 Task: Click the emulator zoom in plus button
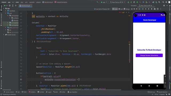click(x=165, y=77)
